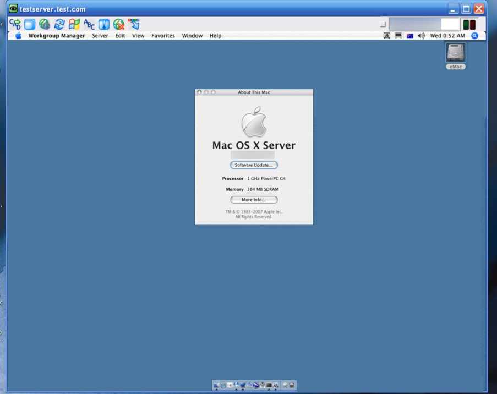
Task: Open the Help menu
Action: pos(215,36)
